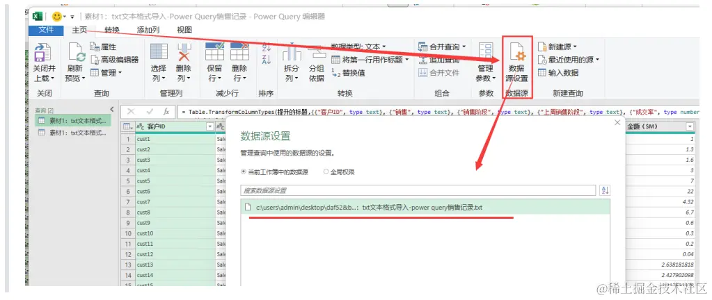Viewport: 712px width, 300px height.
Task: Click the Refresh Preview (刷新预览) icon
Action: [76, 53]
